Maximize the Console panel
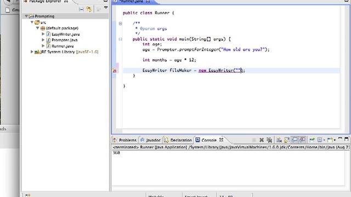 pyautogui.click(x=346, y=139)
